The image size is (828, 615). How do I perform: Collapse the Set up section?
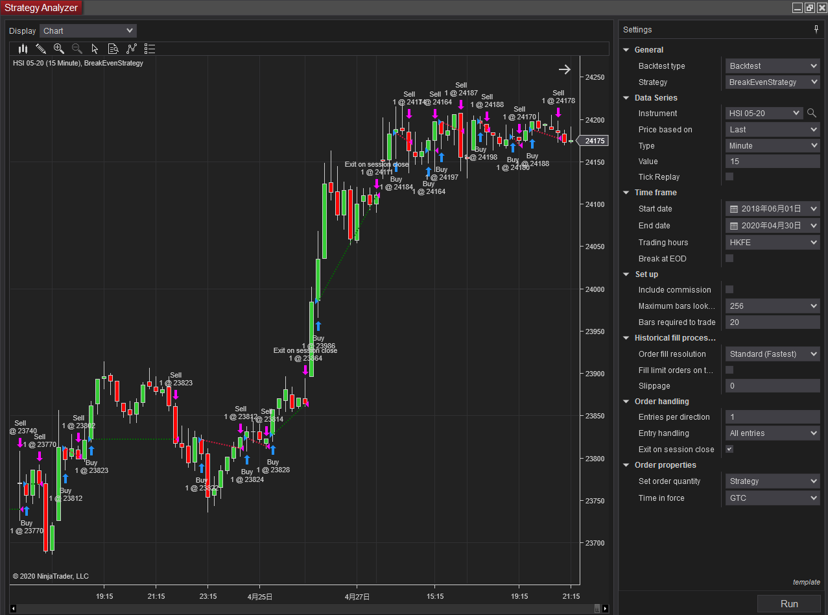(x=626, y=274)
